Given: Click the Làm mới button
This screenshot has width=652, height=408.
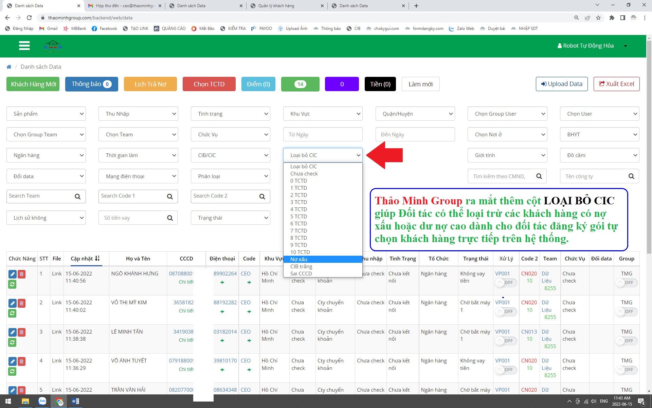Looking at the screenshot, I should pyautogui.click(x=421, y=84).
